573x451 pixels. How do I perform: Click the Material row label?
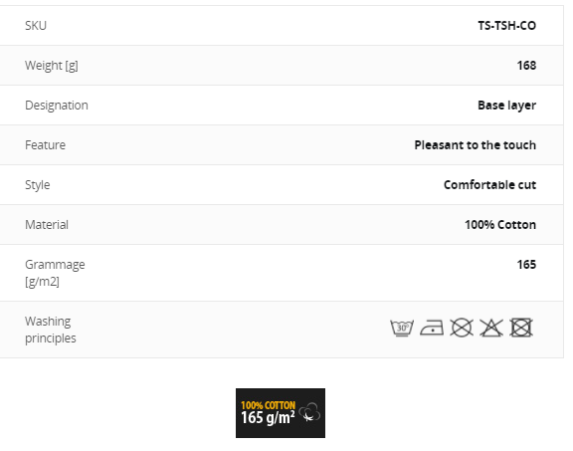(47, 225)
